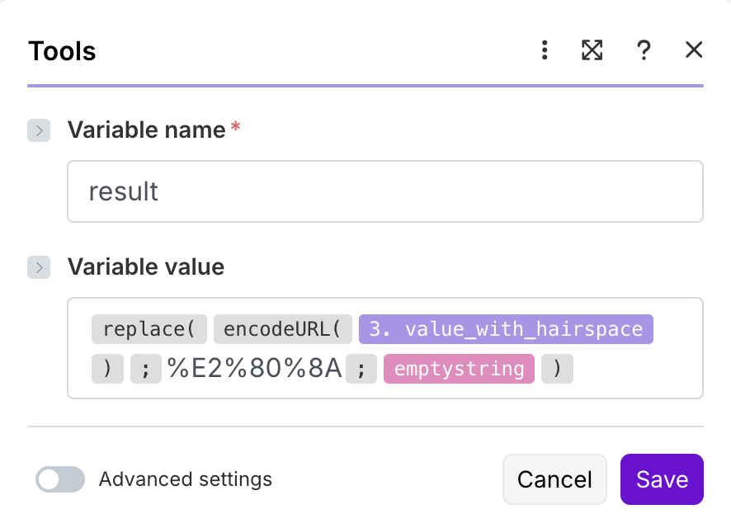Click the closing parenthesis after emptystring
731x528 pixels.
[x=557, y=368]
